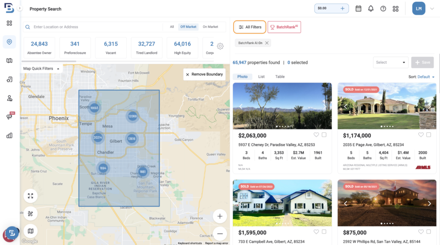The height and width of the screenshot is (245, 440).
Task: Tick checkbox for $1,595,000 property
Action: pyautogui.click(x=324, y=232)
